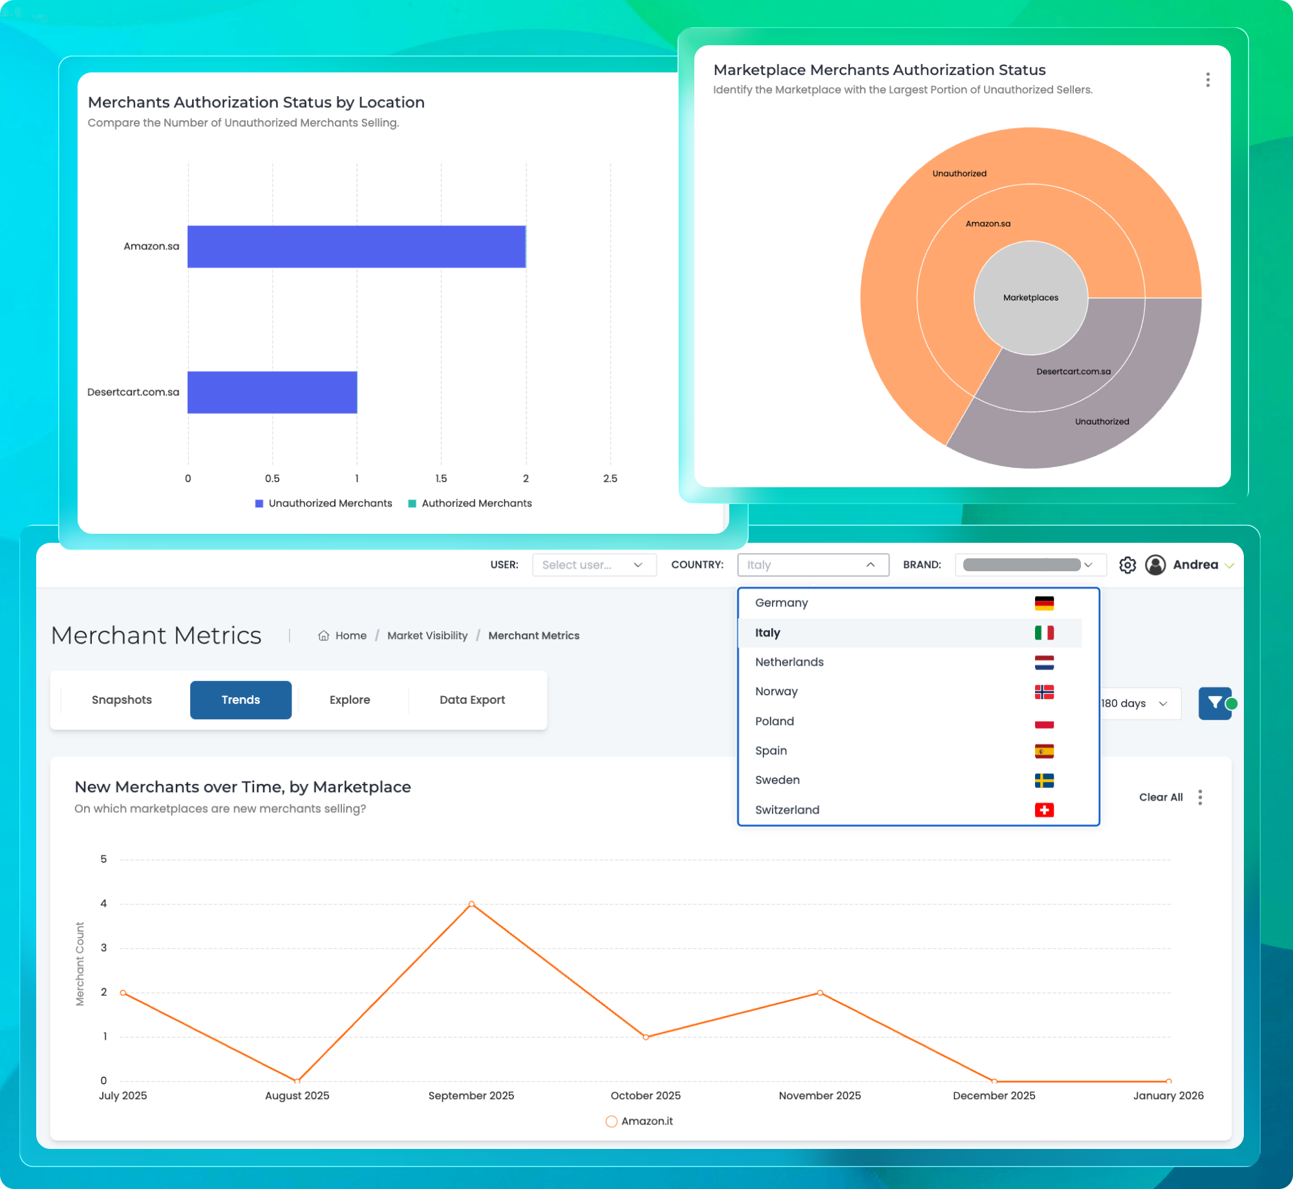The width and height of the screenshot is (1293, 1189).
Task: Click the Home breadcrumb house icon
Action: (x=324, y=636)
